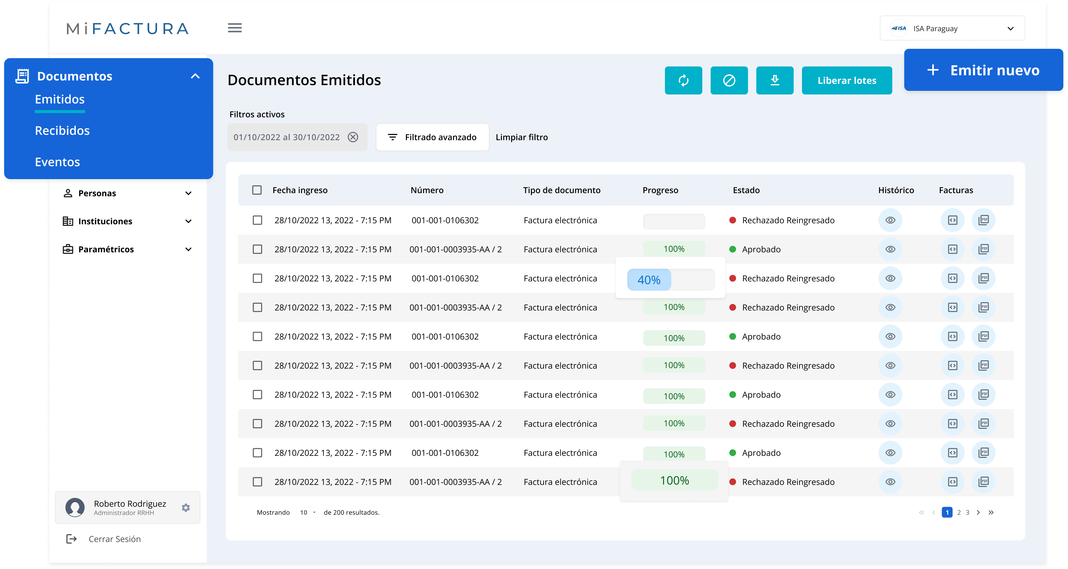Click the download icon button

(774, 80)
